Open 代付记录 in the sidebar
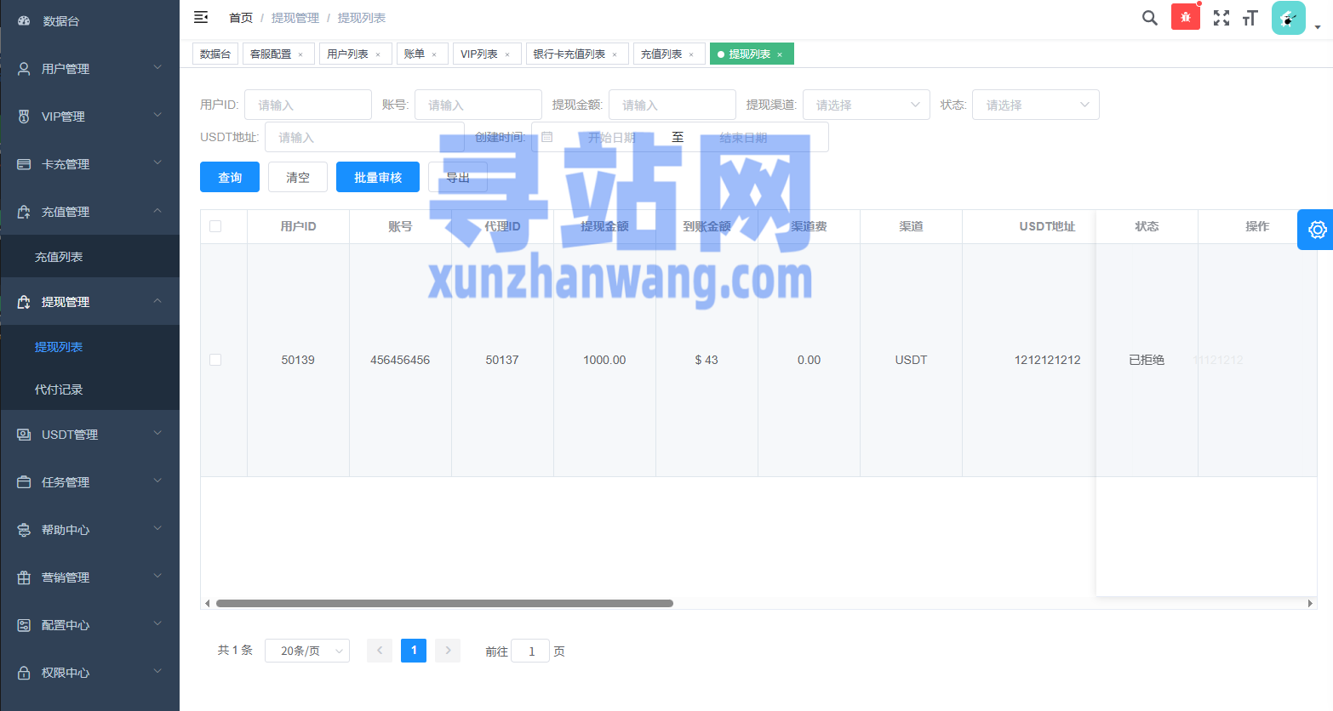The width and height of the screenshot is (1333, 711). pos(59,390)
